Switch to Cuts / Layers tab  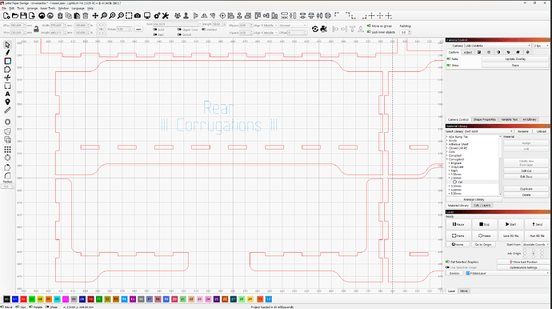482,205
